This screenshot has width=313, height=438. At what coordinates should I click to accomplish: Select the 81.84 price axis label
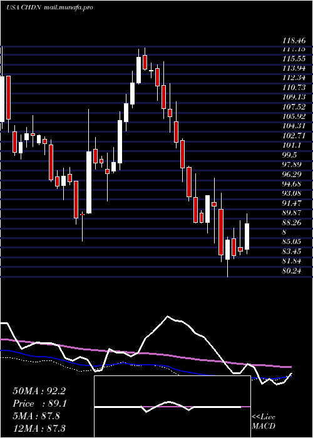[x=292, y=261]
